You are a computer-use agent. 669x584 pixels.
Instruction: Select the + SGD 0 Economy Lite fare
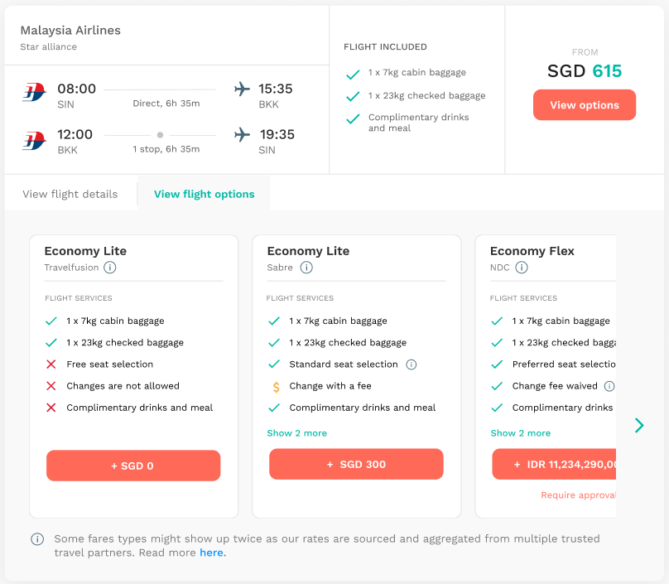133,466
